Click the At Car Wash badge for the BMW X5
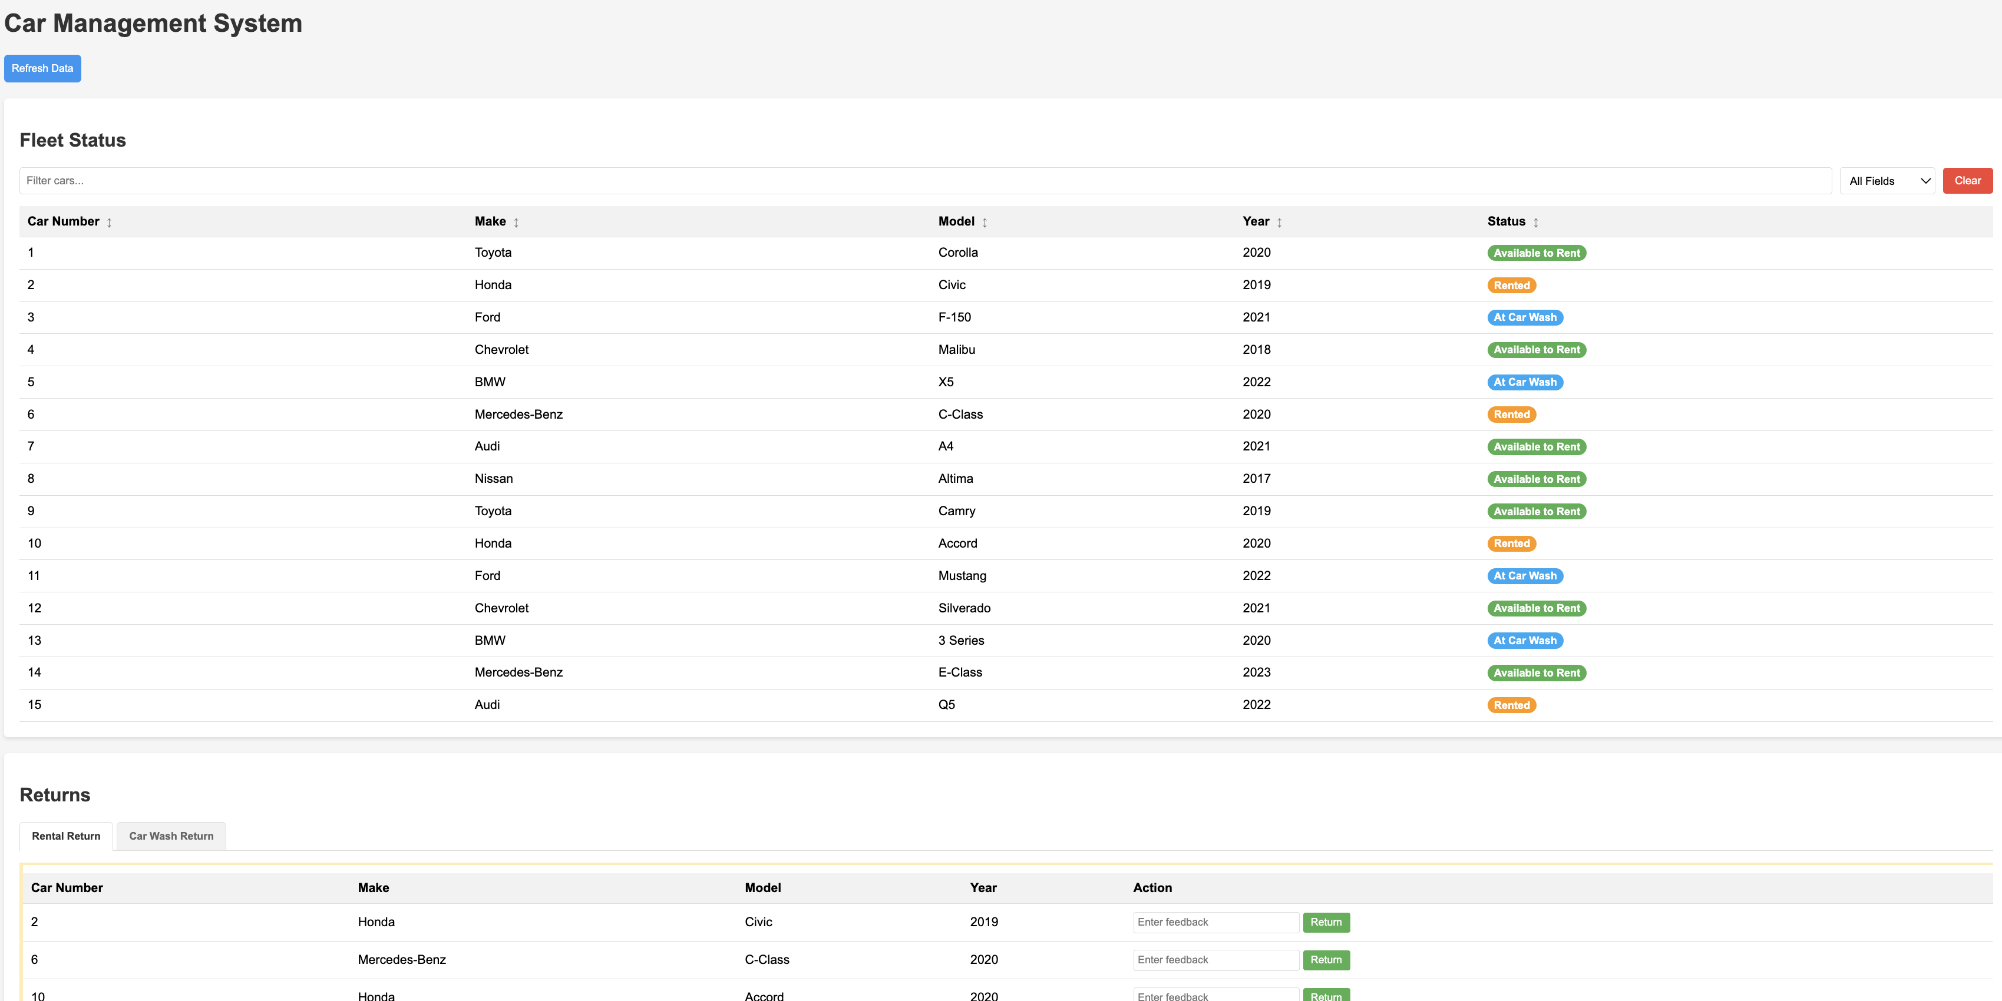This screenshot has height=1001, width=2002. pos(1525,382)
